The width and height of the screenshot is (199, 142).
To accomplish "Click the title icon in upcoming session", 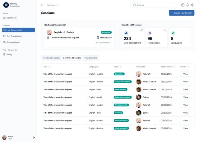I will tap(48, 38).
